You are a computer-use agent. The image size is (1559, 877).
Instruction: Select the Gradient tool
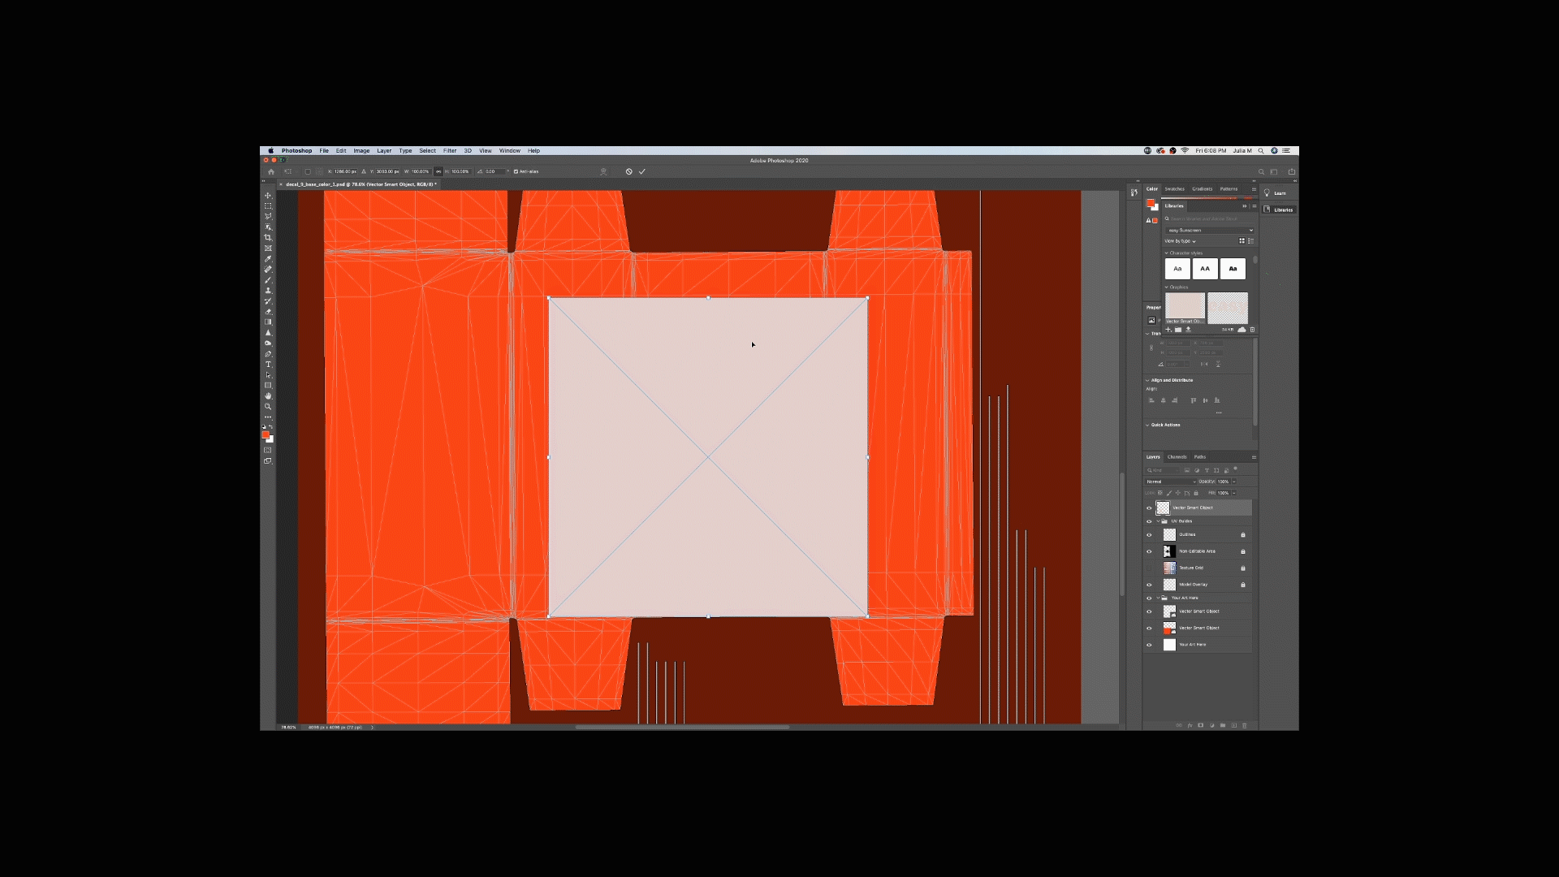pos(268,322)
